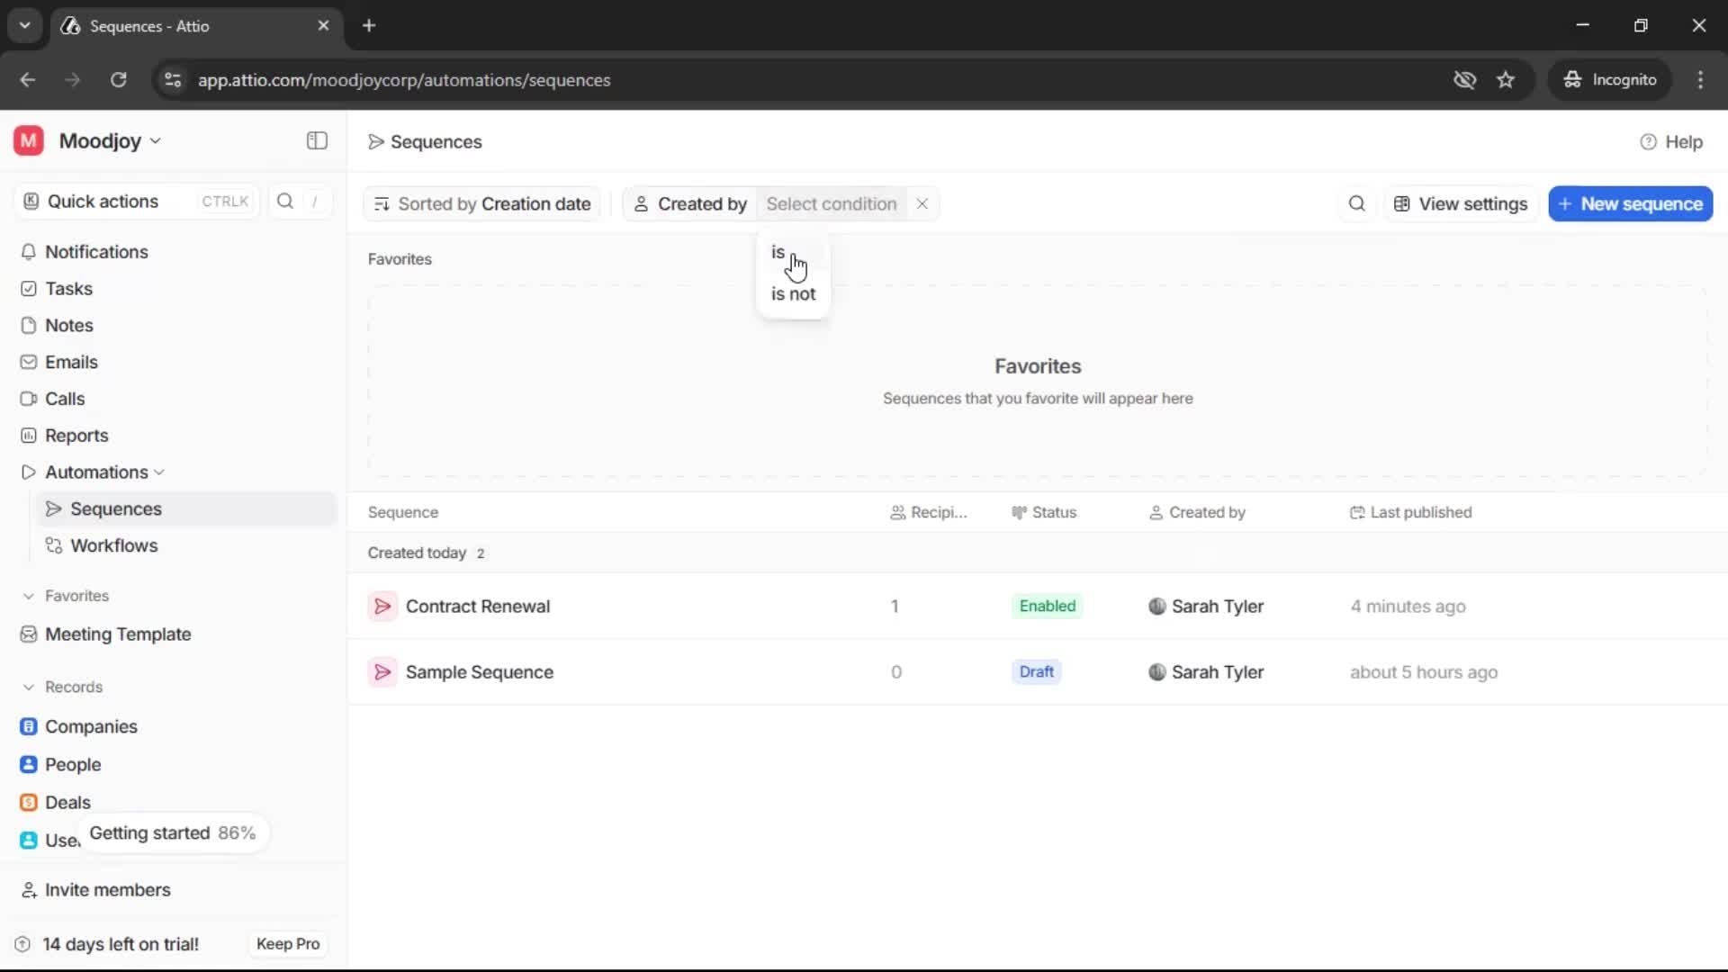1728x972 pixels.
Task: Click the Sample Sequence row name
Action: click(479, 672)
